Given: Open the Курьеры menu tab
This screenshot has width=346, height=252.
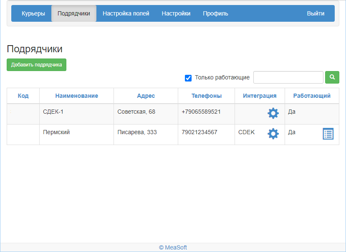Looking at the screenshot, I should point(33,13).
